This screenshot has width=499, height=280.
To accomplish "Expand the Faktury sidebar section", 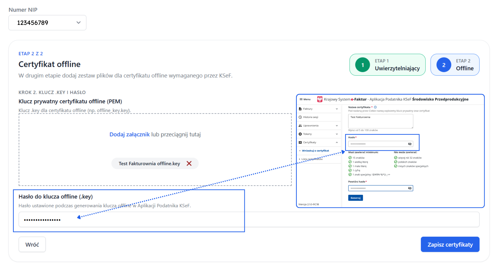I will (x=337, y=109).
